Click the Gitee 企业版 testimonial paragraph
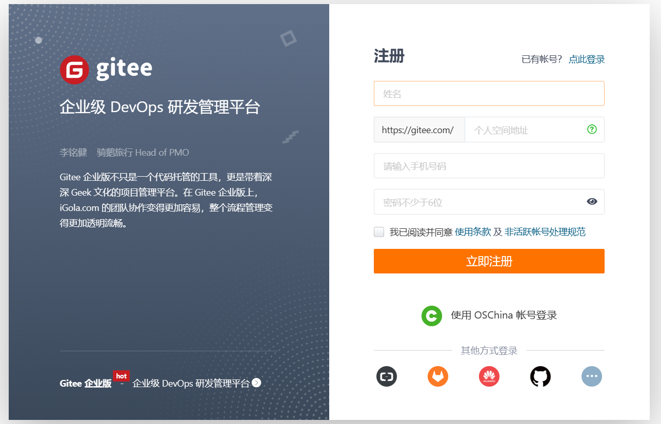 (166, 201)
